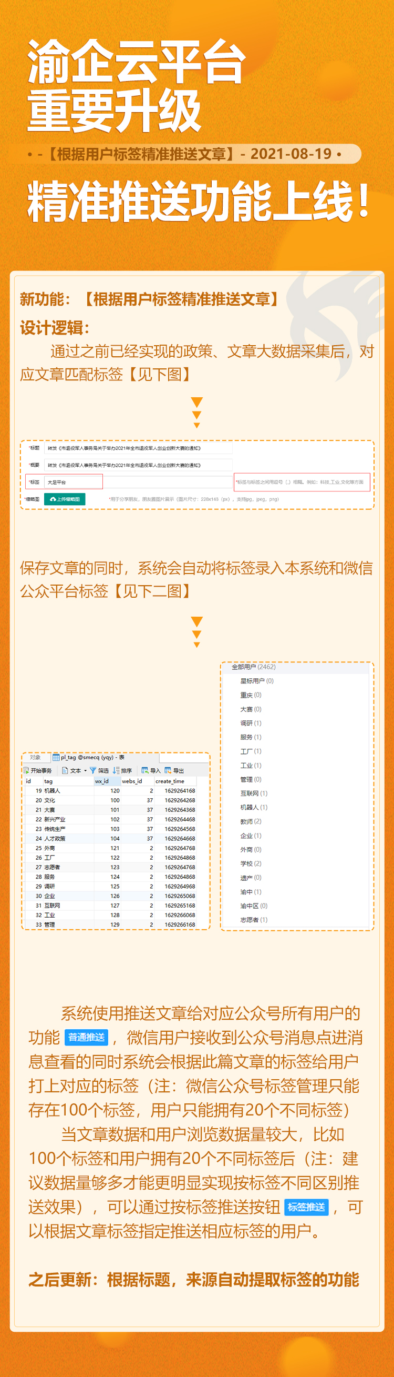Select the 星标用户 (0) group
Image resolution: width=394 pixels, height=1377 pixels.
tap(257, 680)
